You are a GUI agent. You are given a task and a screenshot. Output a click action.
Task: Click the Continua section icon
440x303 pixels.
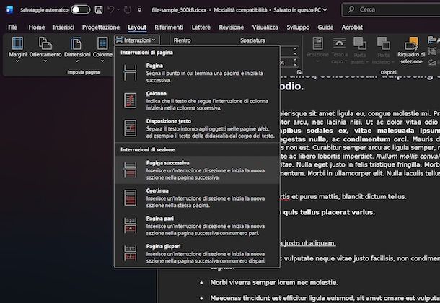click(x=131, y=198)
